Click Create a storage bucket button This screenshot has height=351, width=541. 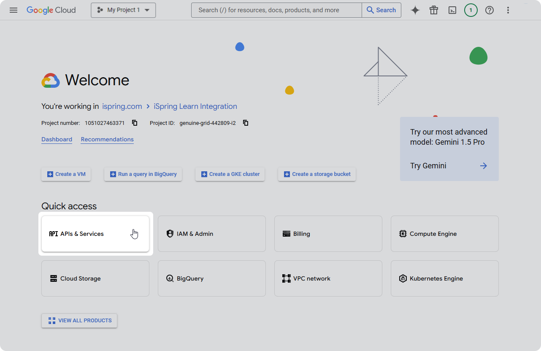coord(317,174)
